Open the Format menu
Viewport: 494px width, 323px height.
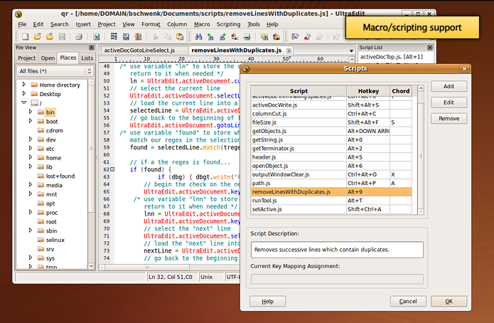pyautogui.click(x=151, y=24)
